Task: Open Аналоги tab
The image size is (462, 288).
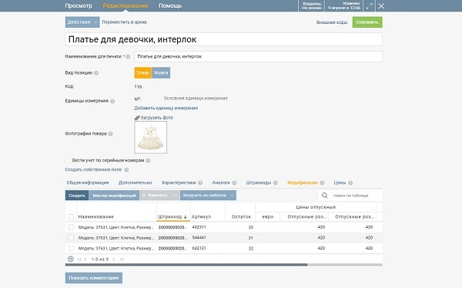Action: 221,183
